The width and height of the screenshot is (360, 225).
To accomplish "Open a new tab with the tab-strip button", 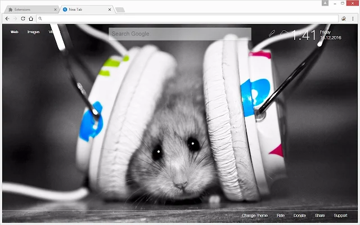I will click(120, 10).
